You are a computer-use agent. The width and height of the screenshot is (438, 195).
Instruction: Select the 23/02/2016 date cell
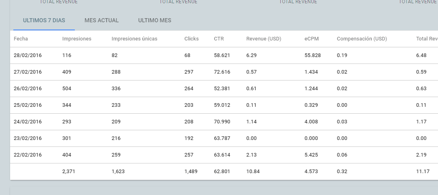tap(28, 138)
